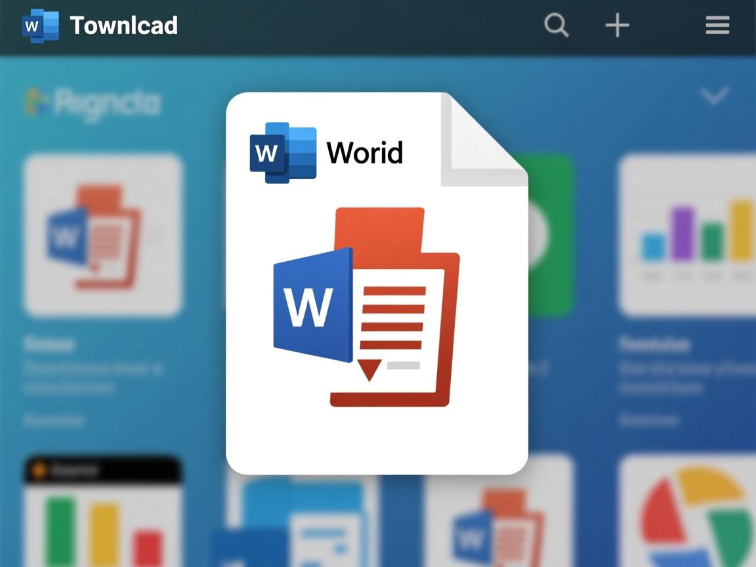
Task: Select the small Word logo on the featured card
Action: [282, 152]
